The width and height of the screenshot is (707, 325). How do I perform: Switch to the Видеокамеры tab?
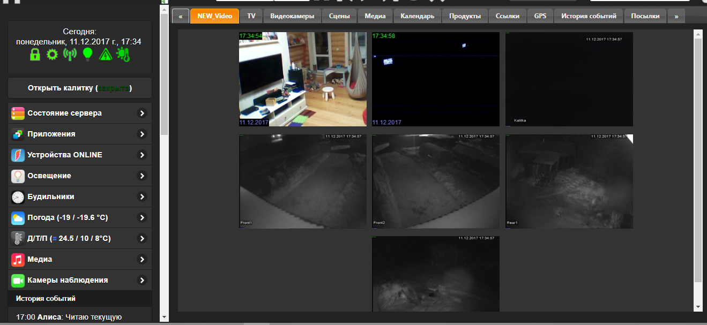[292, 16]
